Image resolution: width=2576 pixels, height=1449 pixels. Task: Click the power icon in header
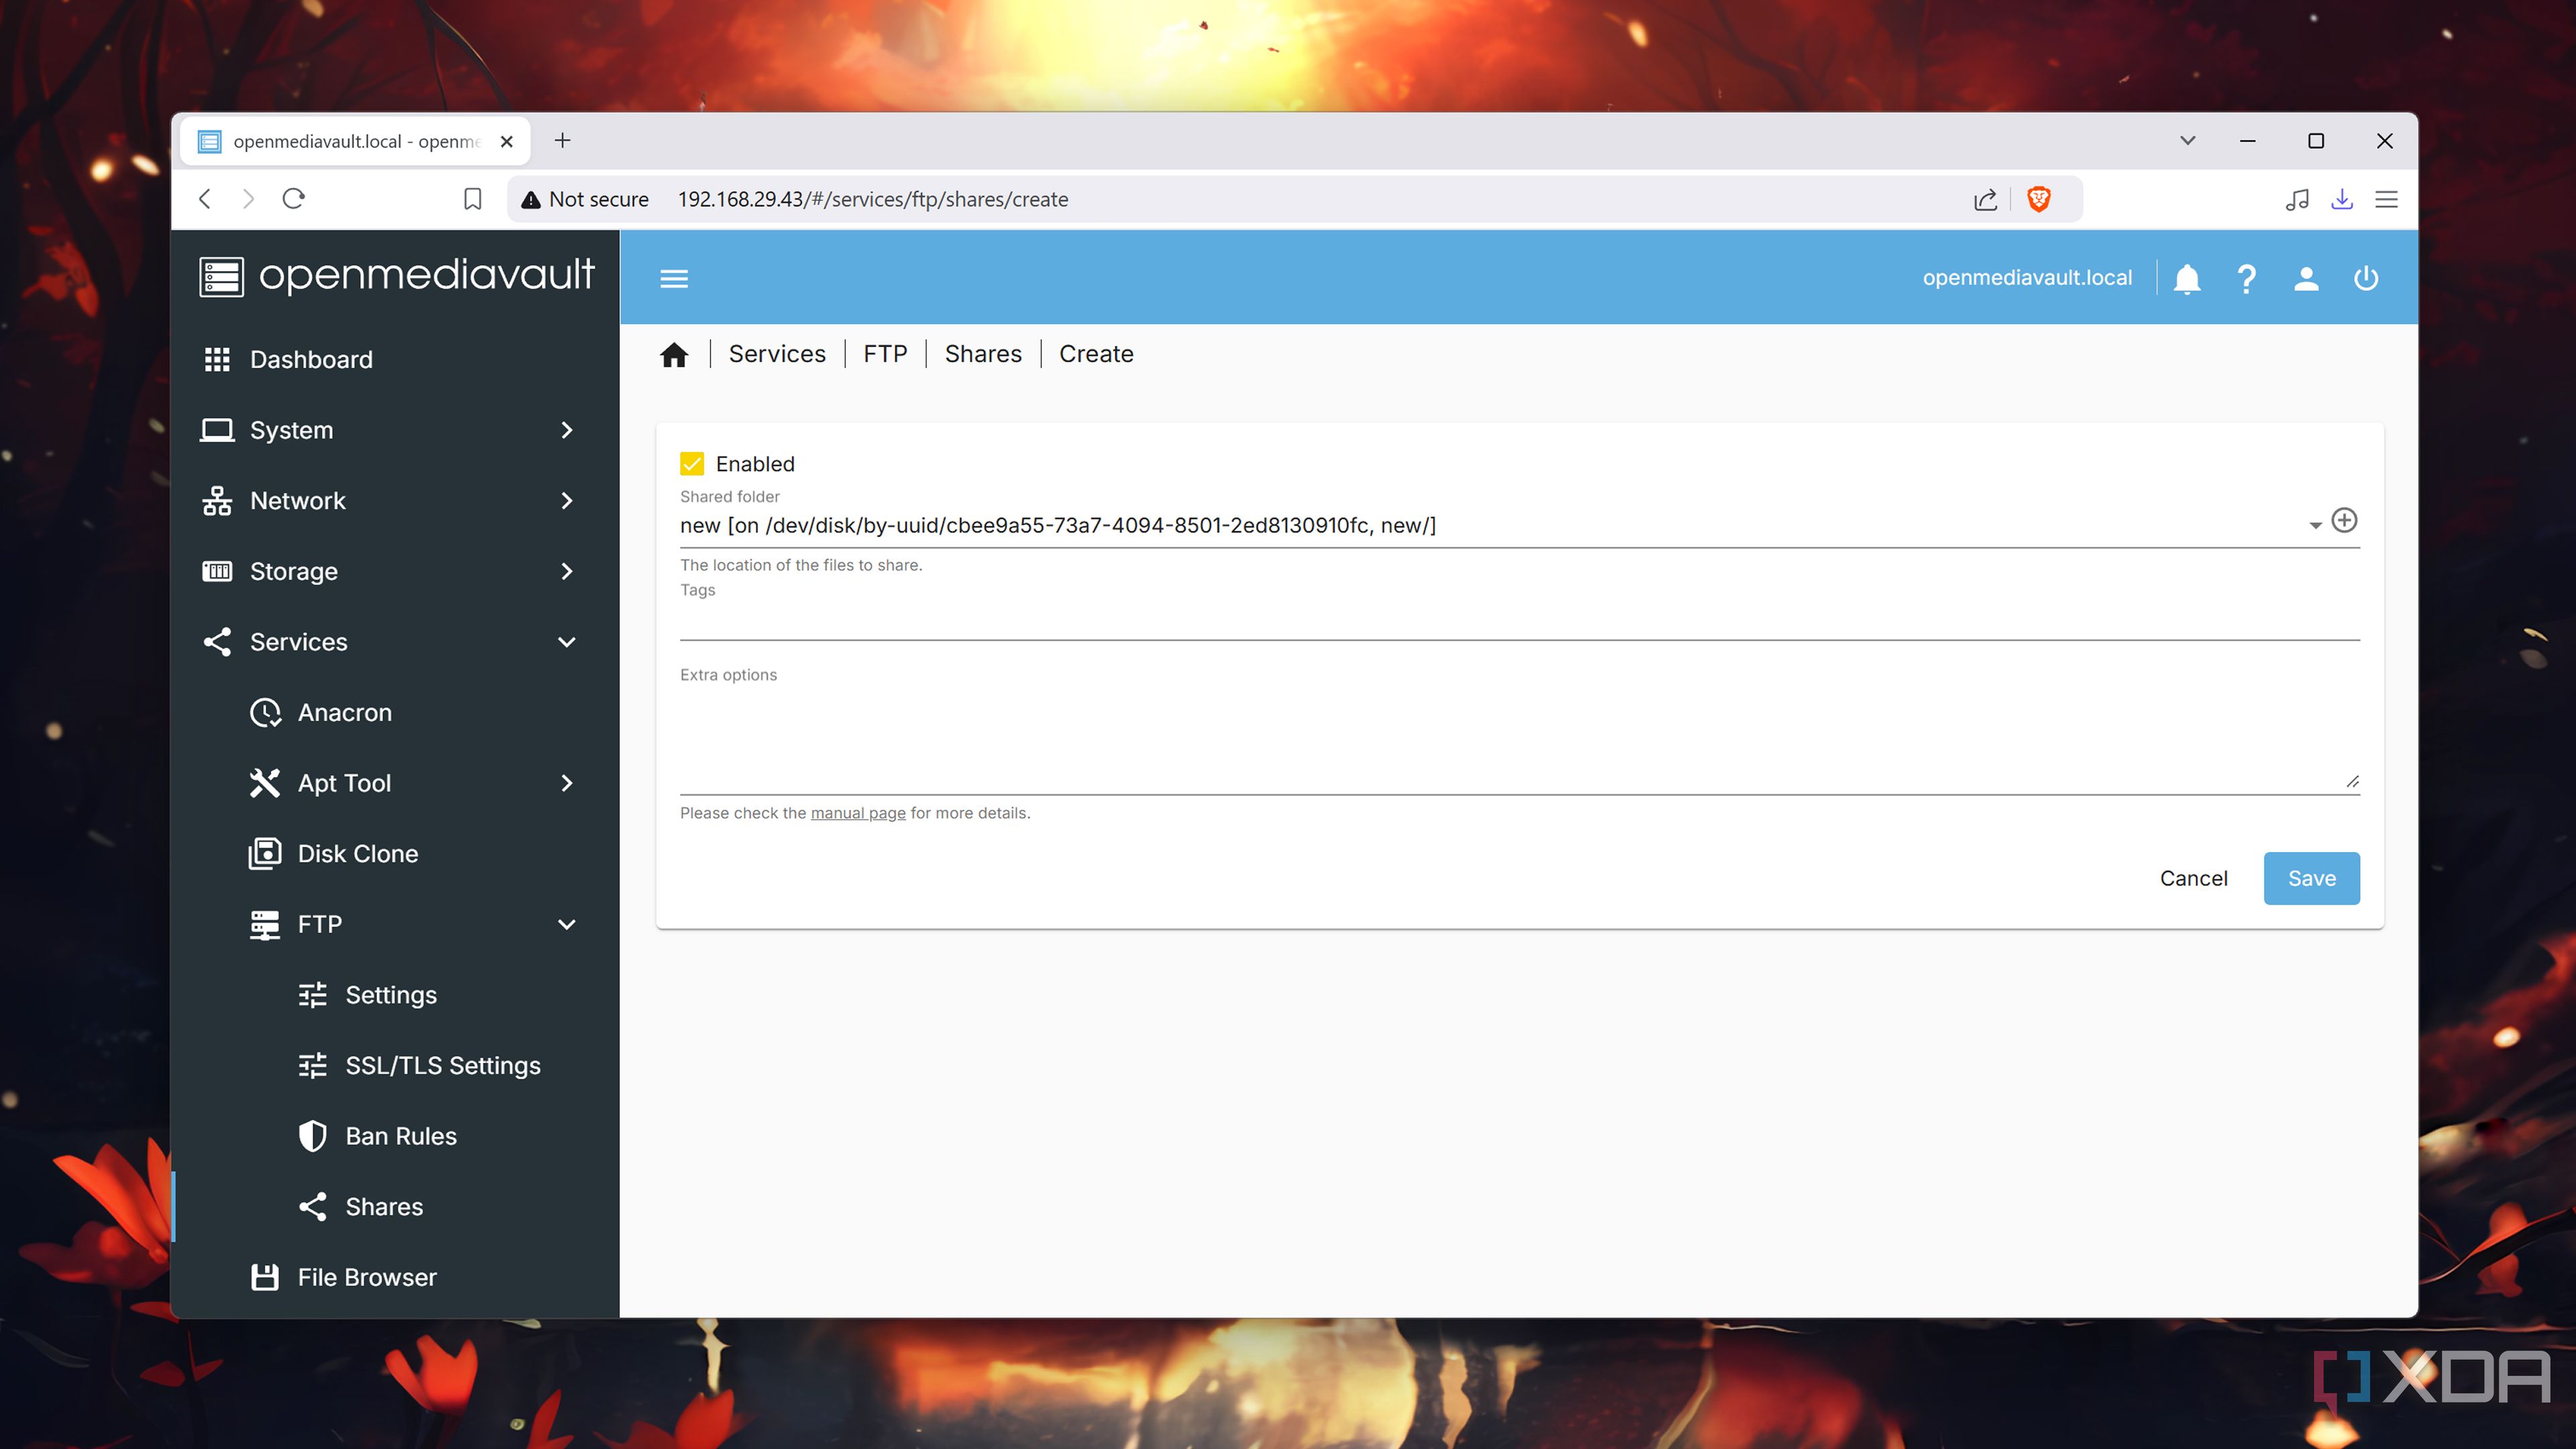2366,278
